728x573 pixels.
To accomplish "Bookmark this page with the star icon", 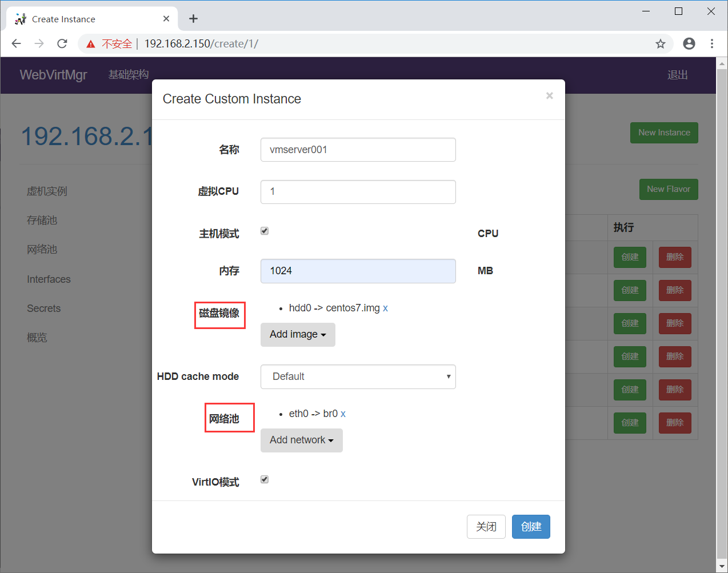I will pyautogui.click(x=661, y=43).
